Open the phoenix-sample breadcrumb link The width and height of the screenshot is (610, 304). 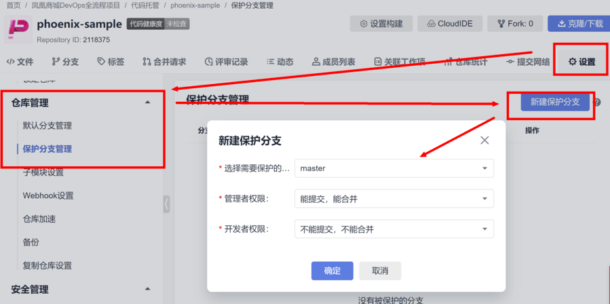click(195, 5)
